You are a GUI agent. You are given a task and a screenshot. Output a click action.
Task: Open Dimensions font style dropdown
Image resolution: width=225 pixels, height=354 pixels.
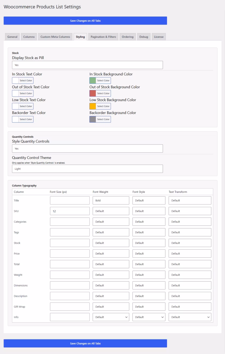(x=149, y=285)
